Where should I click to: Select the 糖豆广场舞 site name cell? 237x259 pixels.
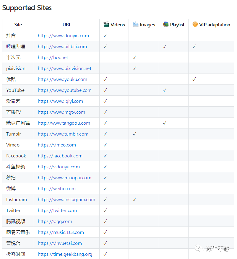point(18,123)
